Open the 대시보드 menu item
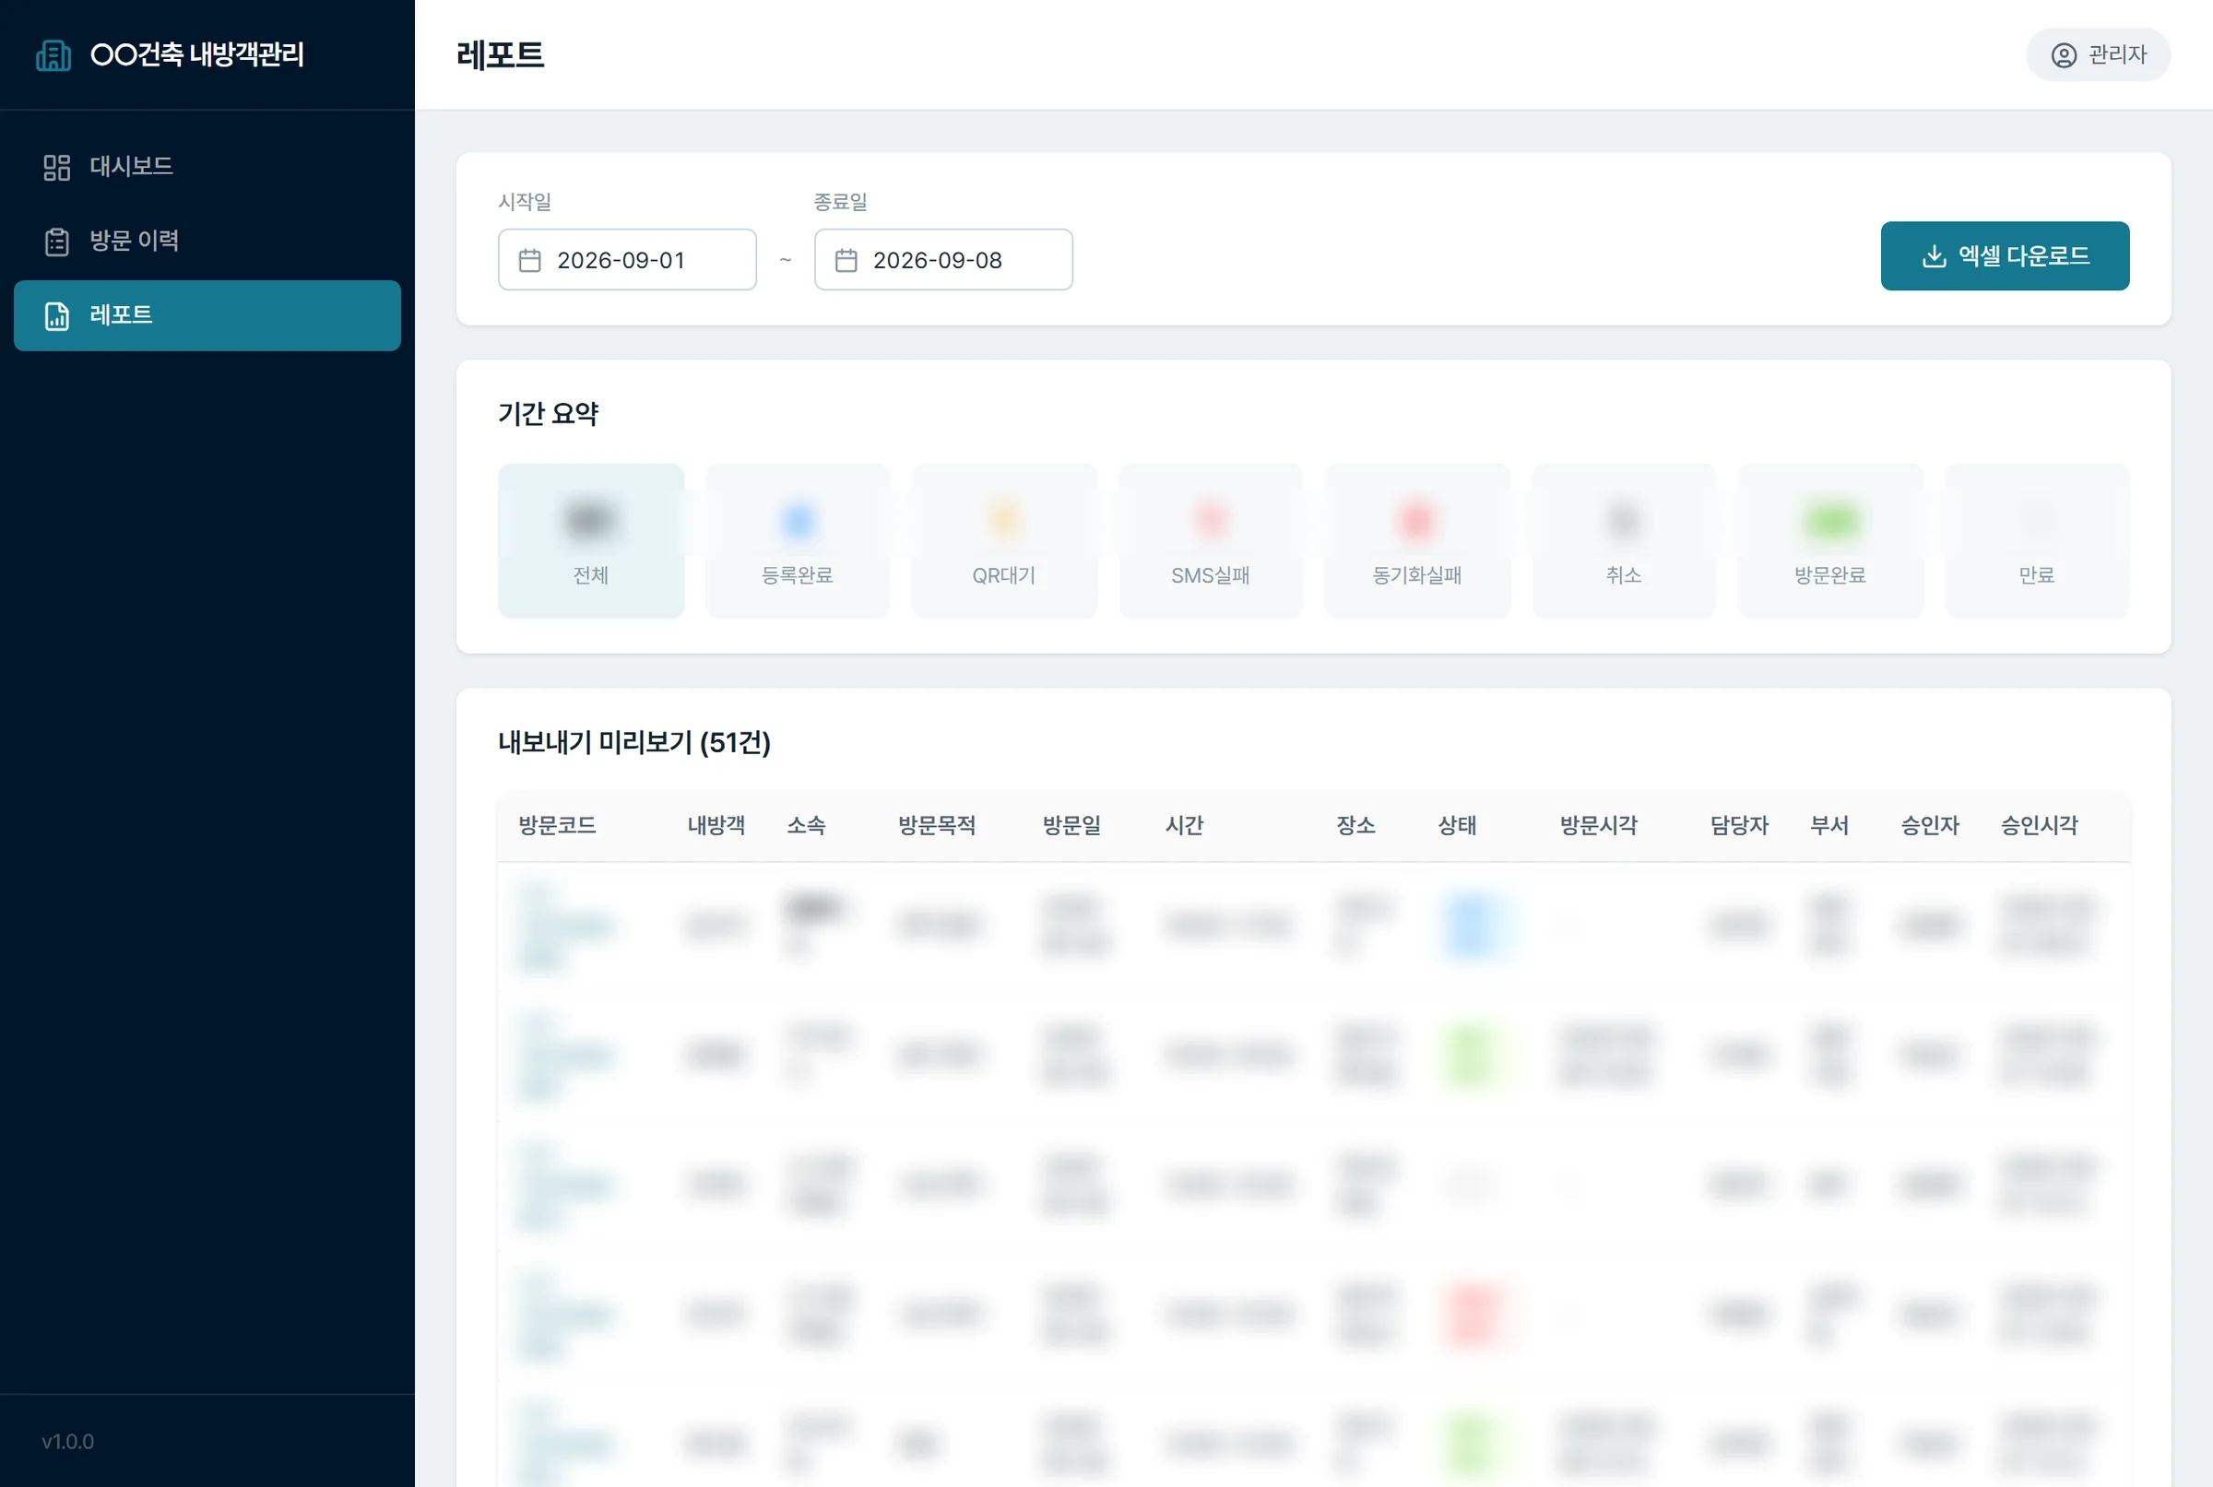The height and width of the screenshot is (1487, 2213). click(x=207, y=167)
